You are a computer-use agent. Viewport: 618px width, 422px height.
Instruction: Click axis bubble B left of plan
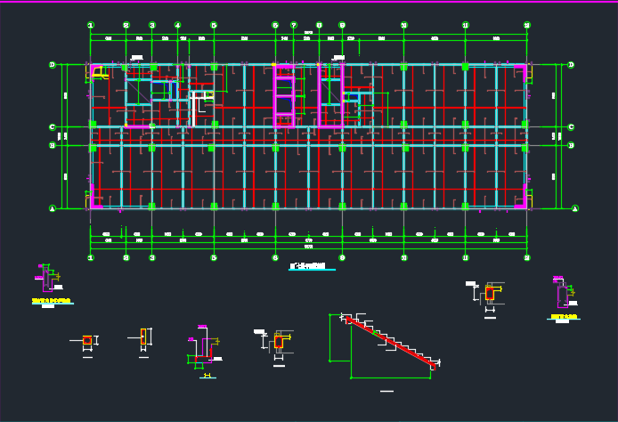click(52, 145)
